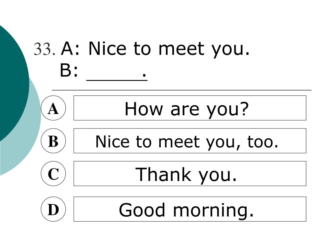Screen dimensions: 328x246
Task: Click the question number 33
Action: [45, 49]
